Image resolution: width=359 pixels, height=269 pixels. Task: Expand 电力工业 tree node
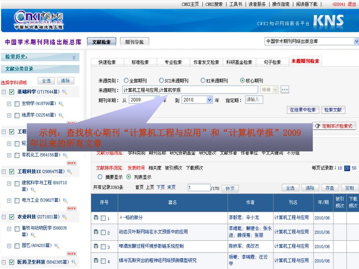coord(9,201)
